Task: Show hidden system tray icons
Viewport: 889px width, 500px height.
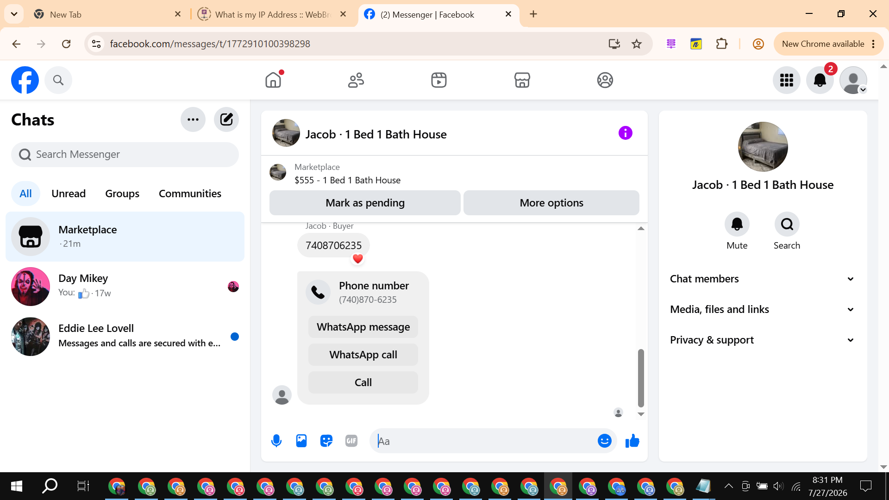Action: 728,486
